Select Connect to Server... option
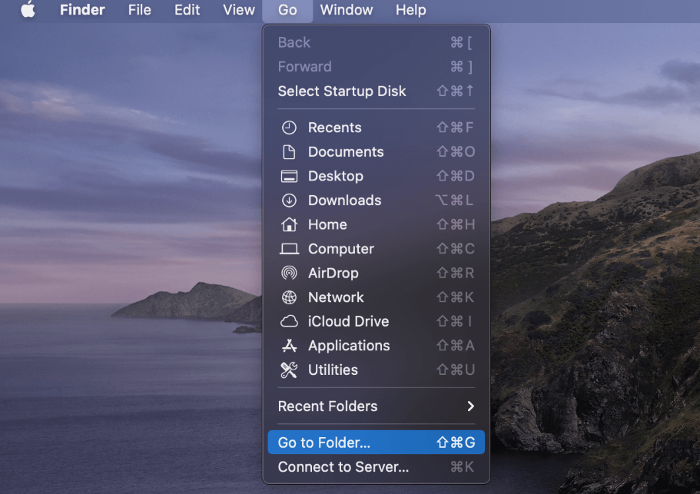This screenshot has width=700, height=494. click(343, 467)
